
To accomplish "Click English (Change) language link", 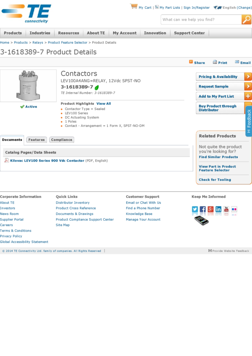I will point(237,8).
